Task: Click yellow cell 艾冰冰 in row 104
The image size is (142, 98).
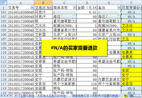Action: tap(131, 26)
